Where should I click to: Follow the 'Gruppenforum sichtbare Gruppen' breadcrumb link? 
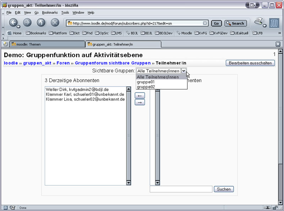point(113,63)
